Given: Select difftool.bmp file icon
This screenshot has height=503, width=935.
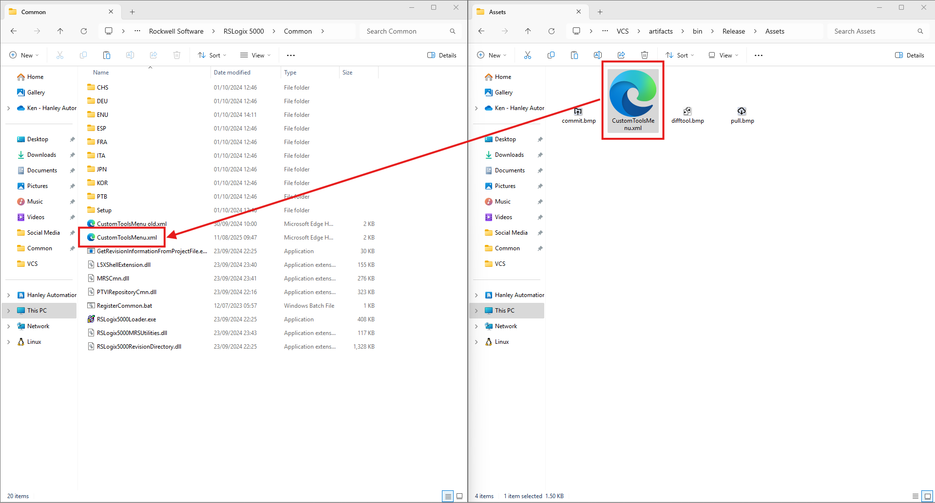Looking at the screenshot, I should pos(687,111).
